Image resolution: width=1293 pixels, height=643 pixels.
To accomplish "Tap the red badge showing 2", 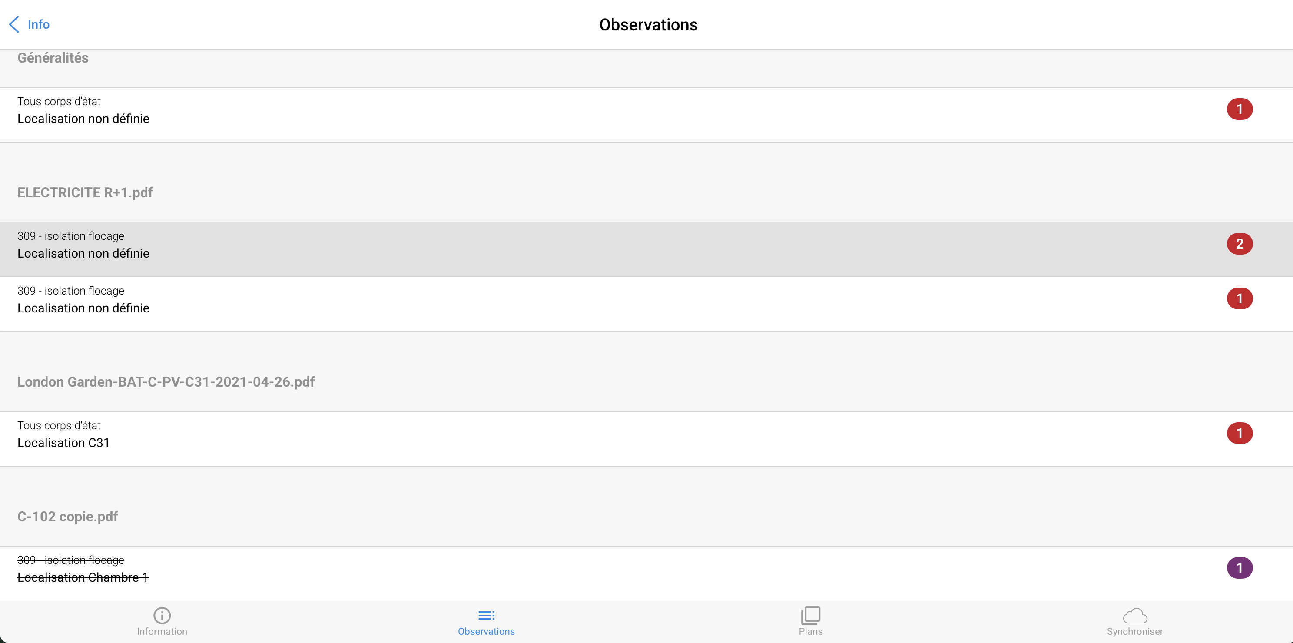I will coord(1239,244).
